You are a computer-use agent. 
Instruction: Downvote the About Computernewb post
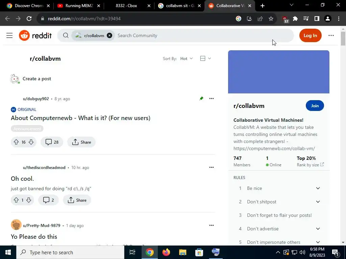coord(31,142)
